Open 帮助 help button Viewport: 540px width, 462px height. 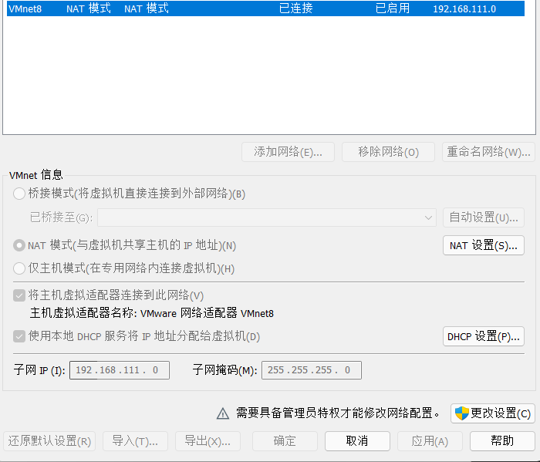tap(502, 441)
